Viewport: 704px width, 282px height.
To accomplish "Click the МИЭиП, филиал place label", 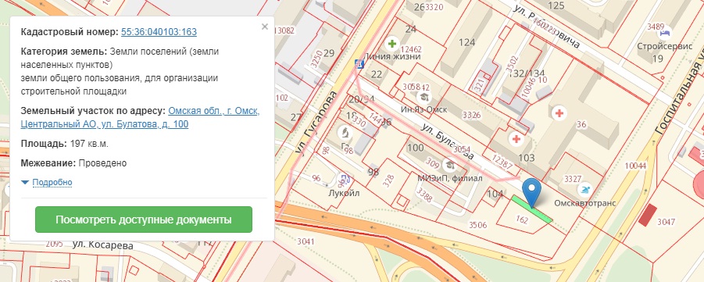I will tap(450, 178).
